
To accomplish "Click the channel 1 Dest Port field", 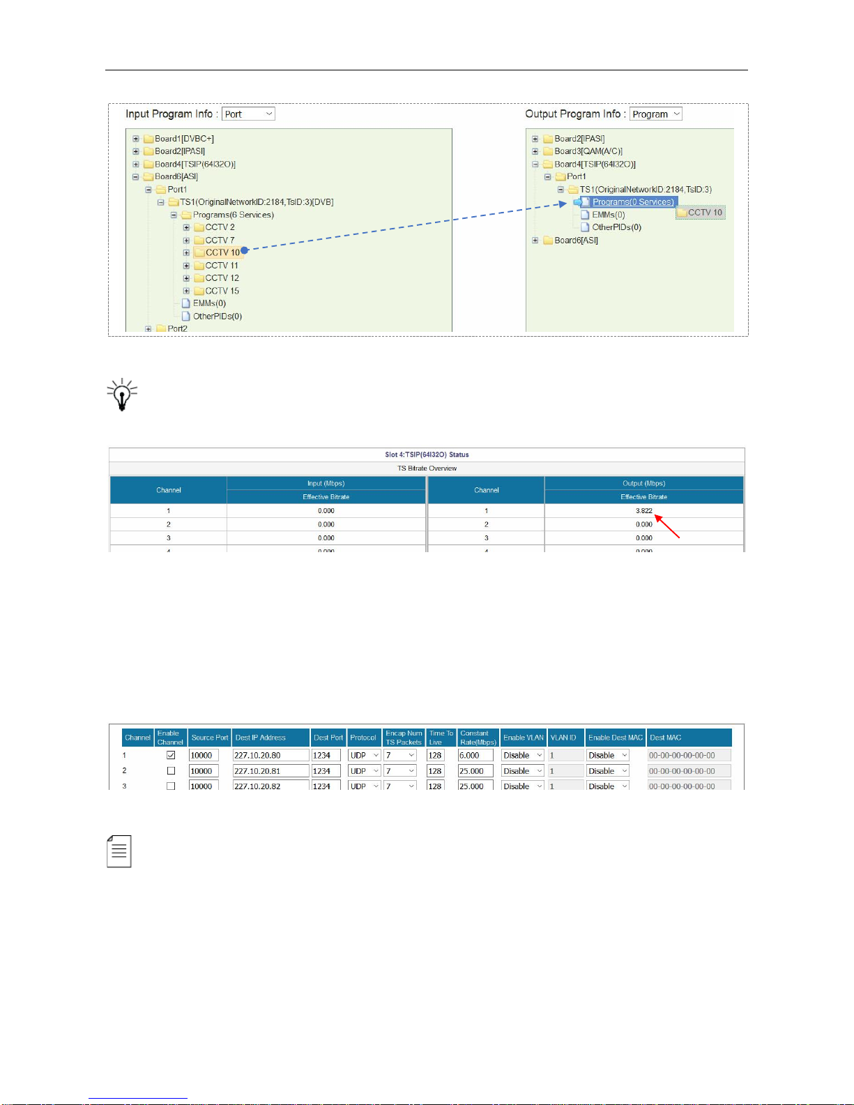I will (x=326, y=755).
